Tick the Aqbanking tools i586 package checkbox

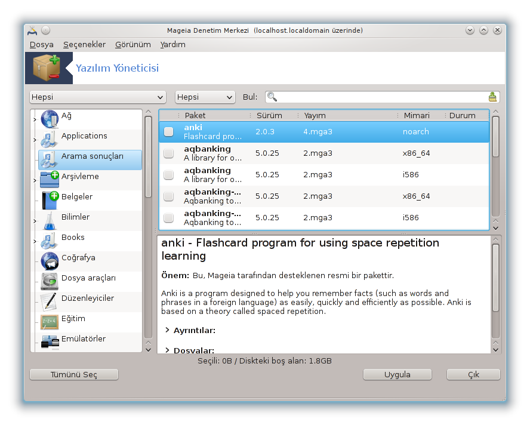(x=168, y=218)
